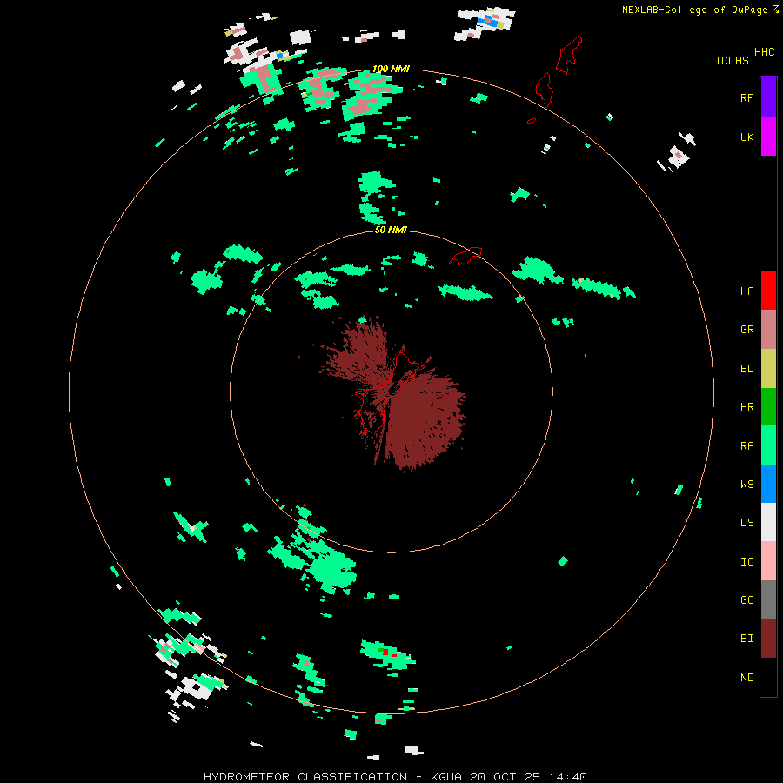Click the UK legend label
Screen dimensions: 783x783
tap(746, 137)
